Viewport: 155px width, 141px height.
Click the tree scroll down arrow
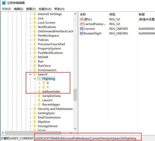pyautogui.click(x=75, y=129)
